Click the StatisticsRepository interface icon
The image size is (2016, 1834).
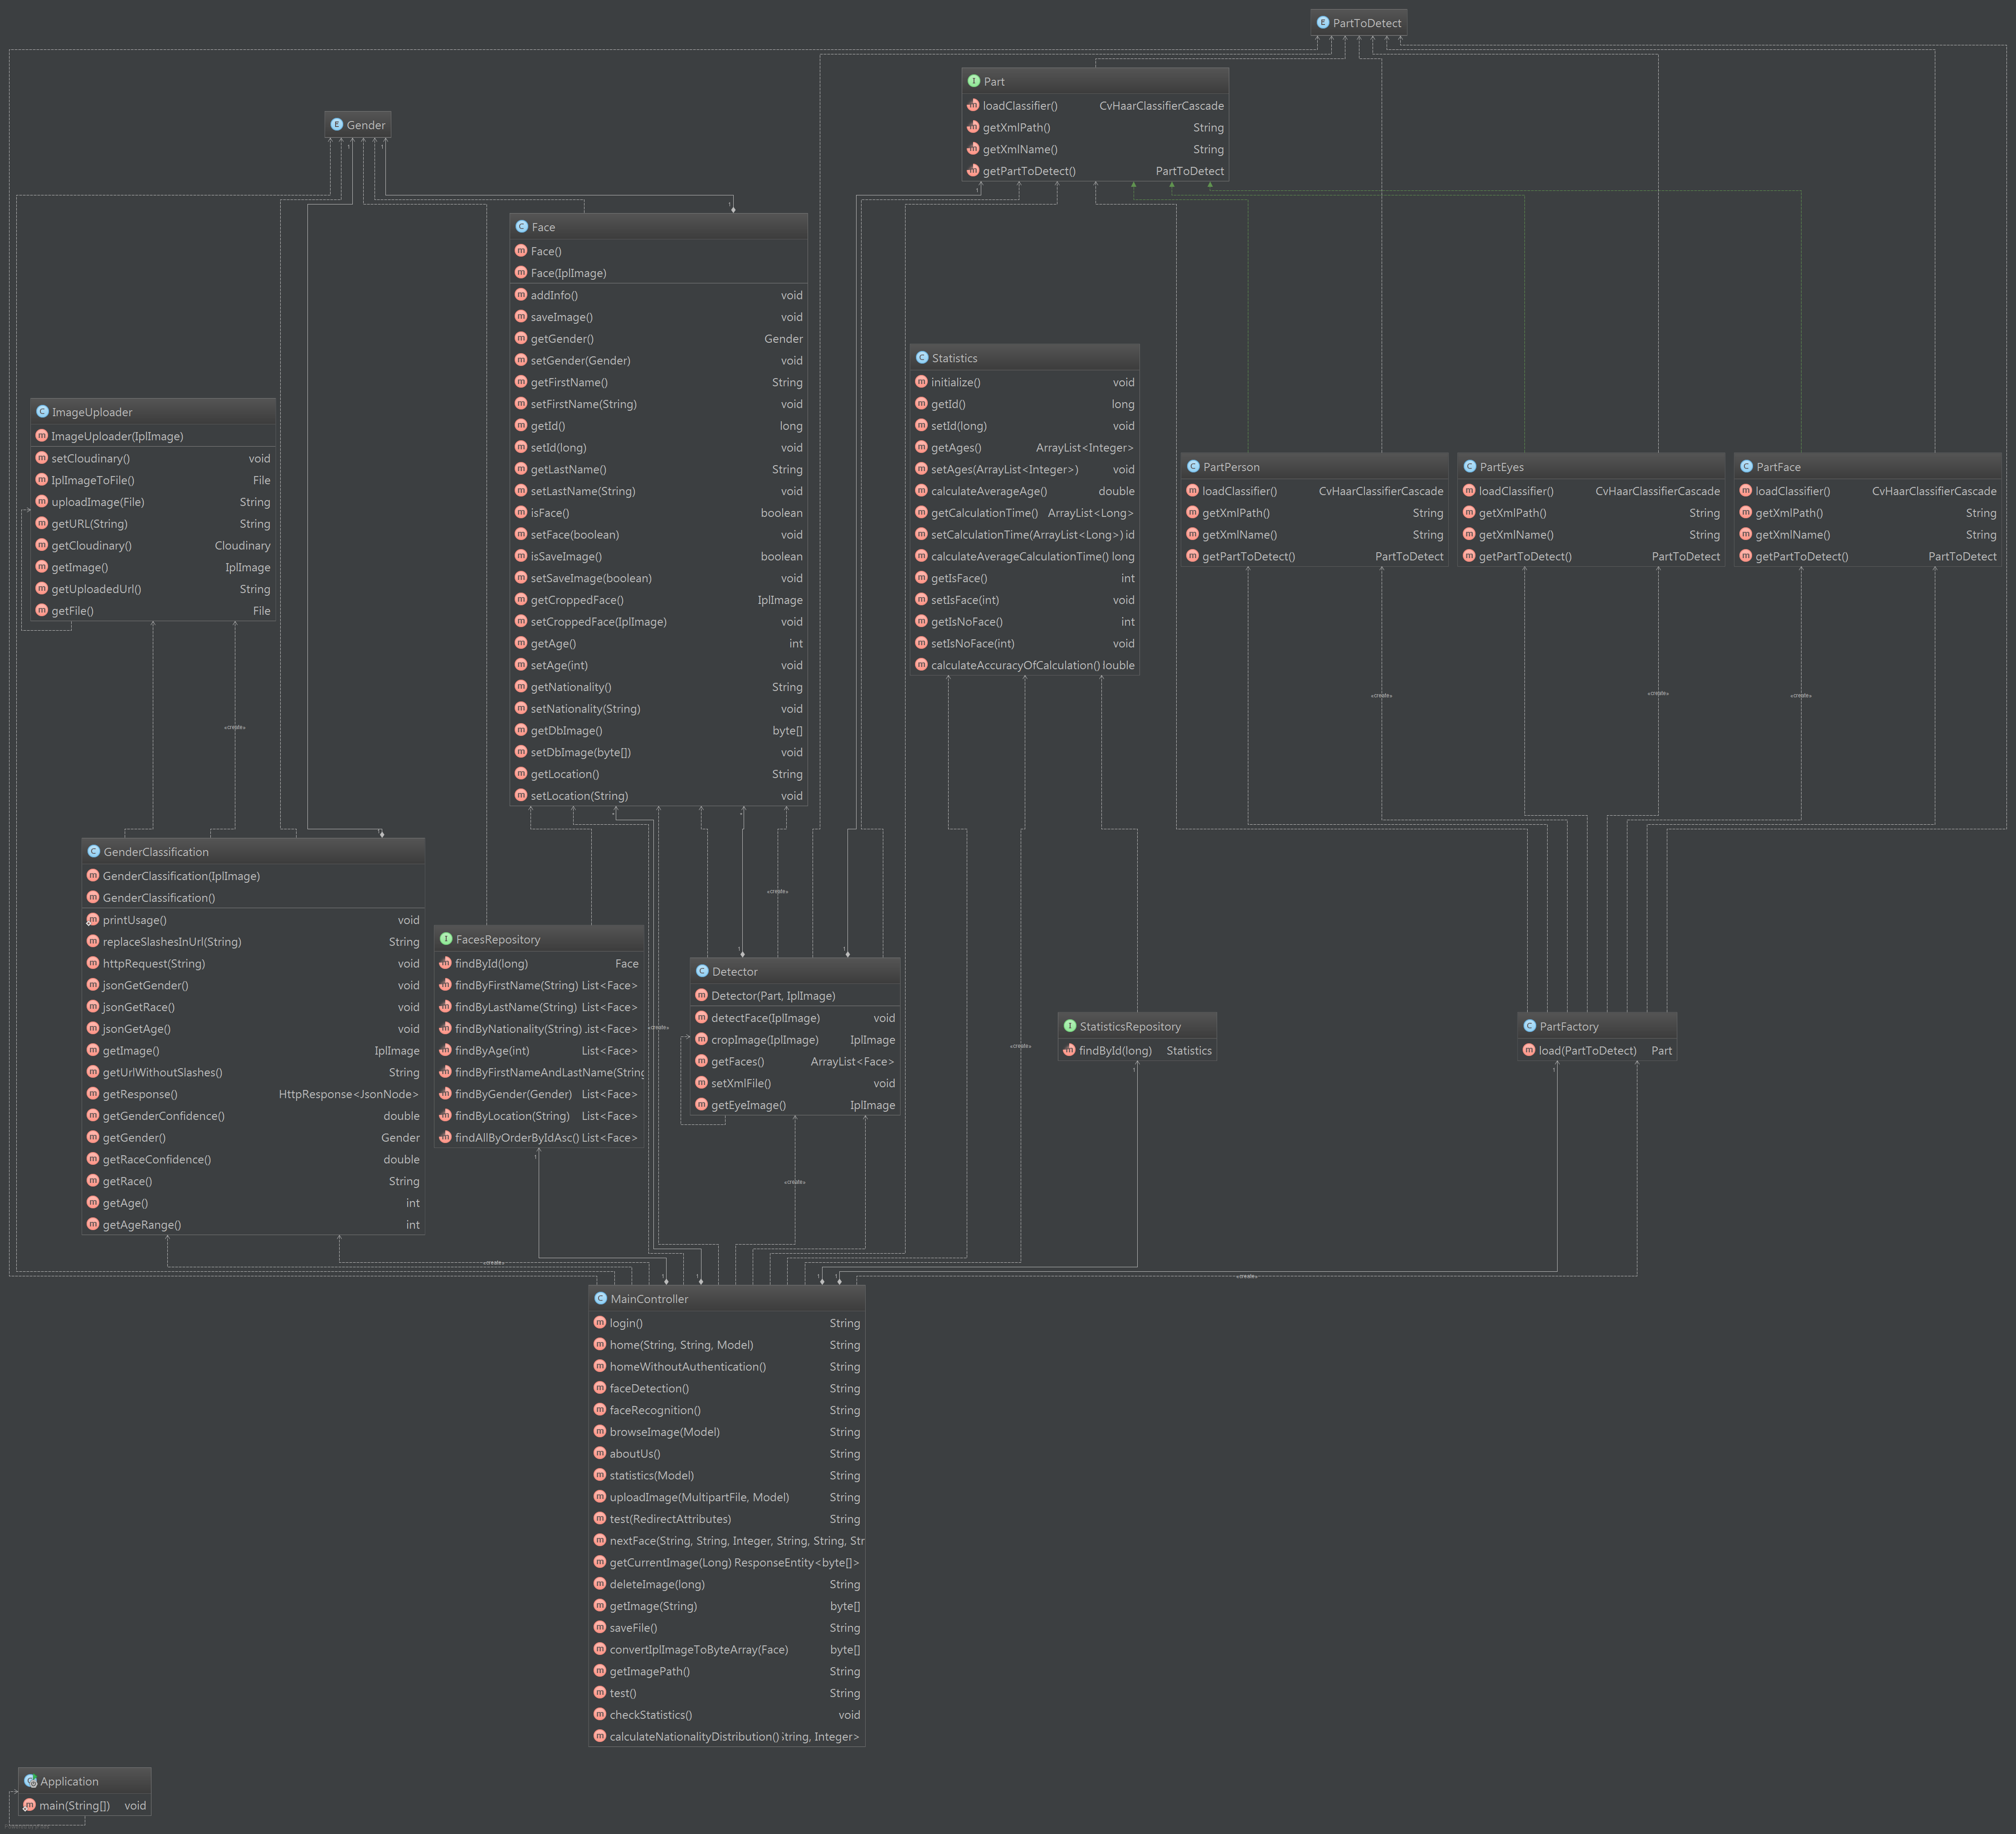pyautogui.click(x=1069, y=1026)
